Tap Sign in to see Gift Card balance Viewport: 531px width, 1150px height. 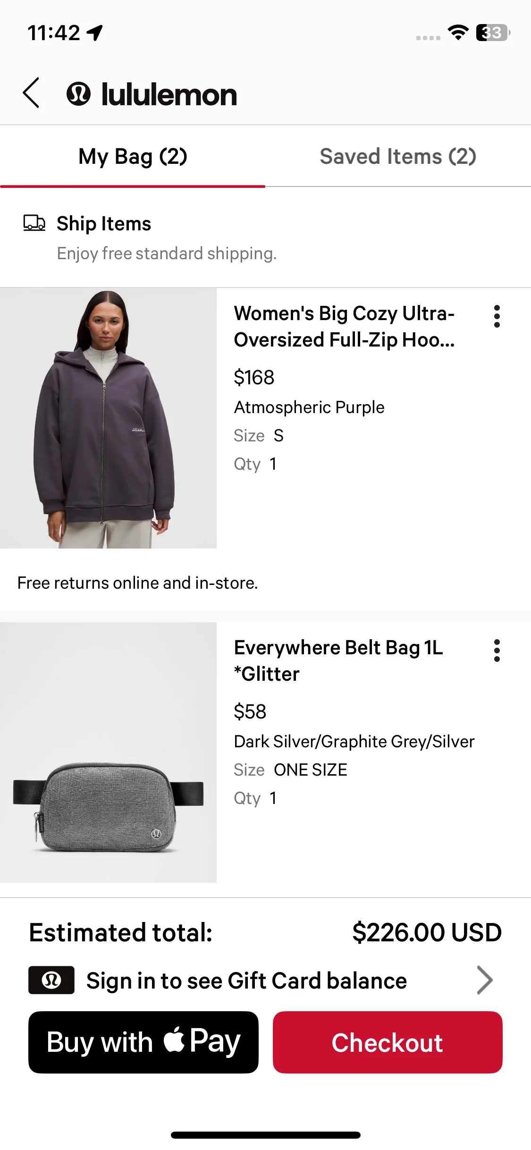[x=246, y=981]
